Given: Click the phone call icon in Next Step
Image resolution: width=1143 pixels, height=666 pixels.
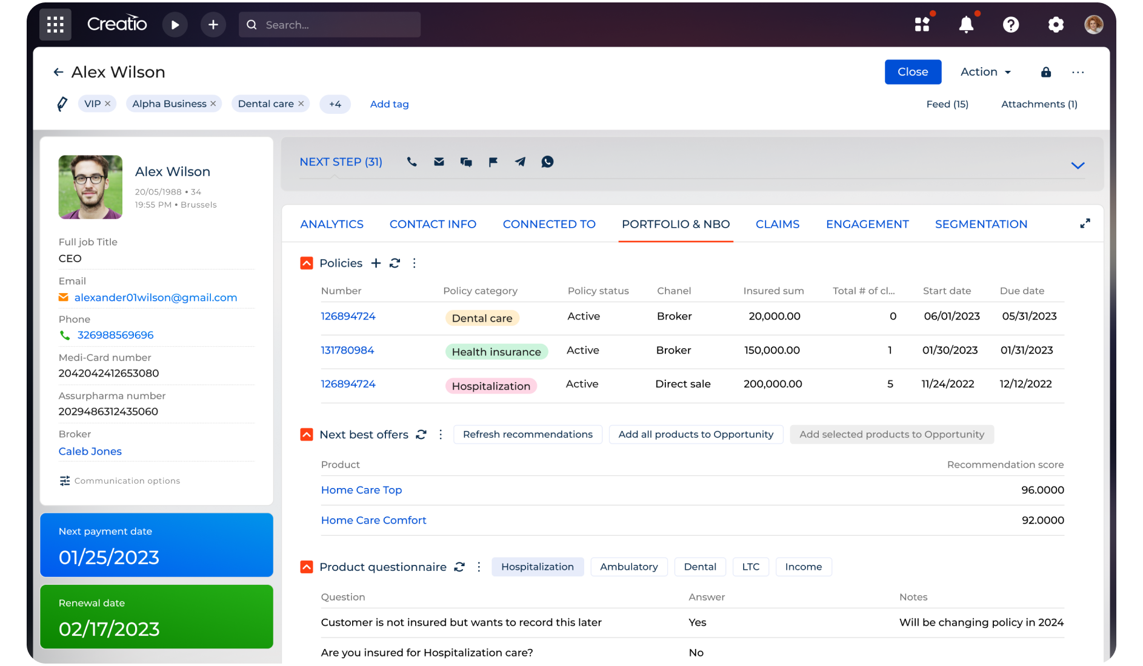Looking at the screenshot, I should [x=412, y=162].
